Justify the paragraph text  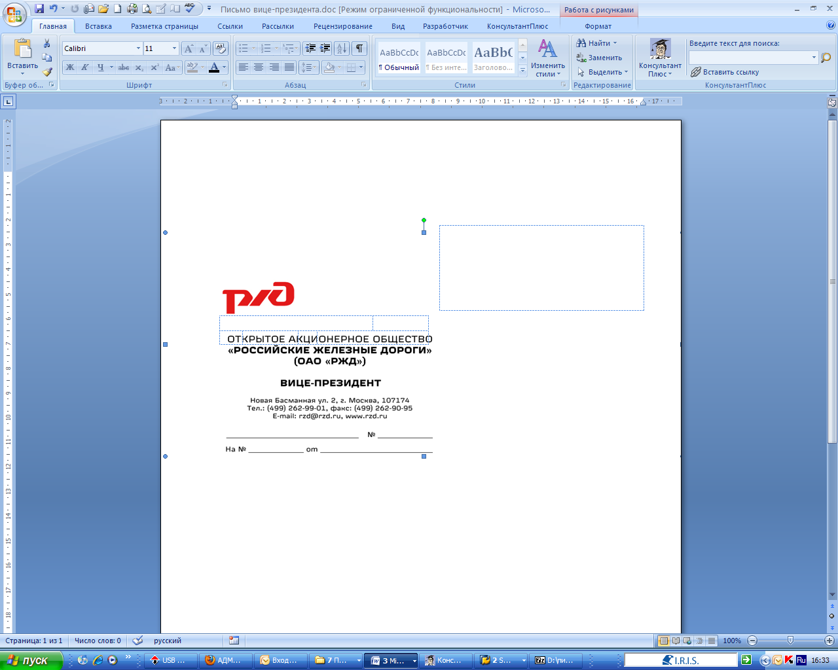[x=289, y=67]
